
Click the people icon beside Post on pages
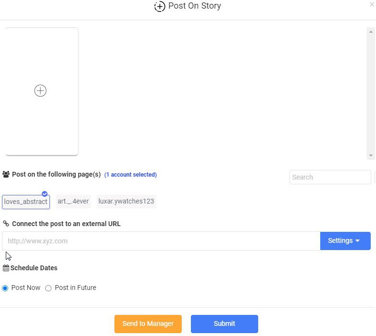pos(6,175)
